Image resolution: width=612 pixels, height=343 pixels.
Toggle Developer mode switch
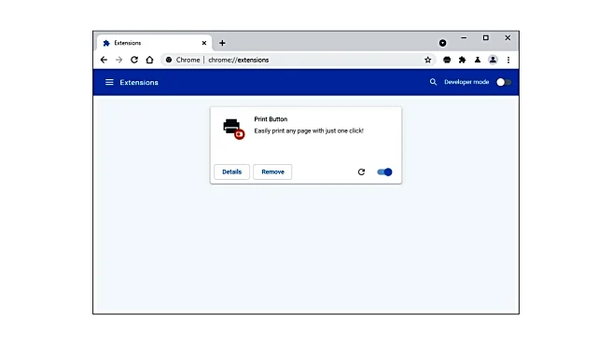[504, 82]
